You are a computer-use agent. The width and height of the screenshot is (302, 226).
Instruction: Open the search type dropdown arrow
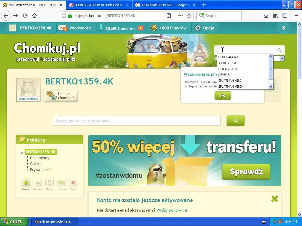point(282,59)
